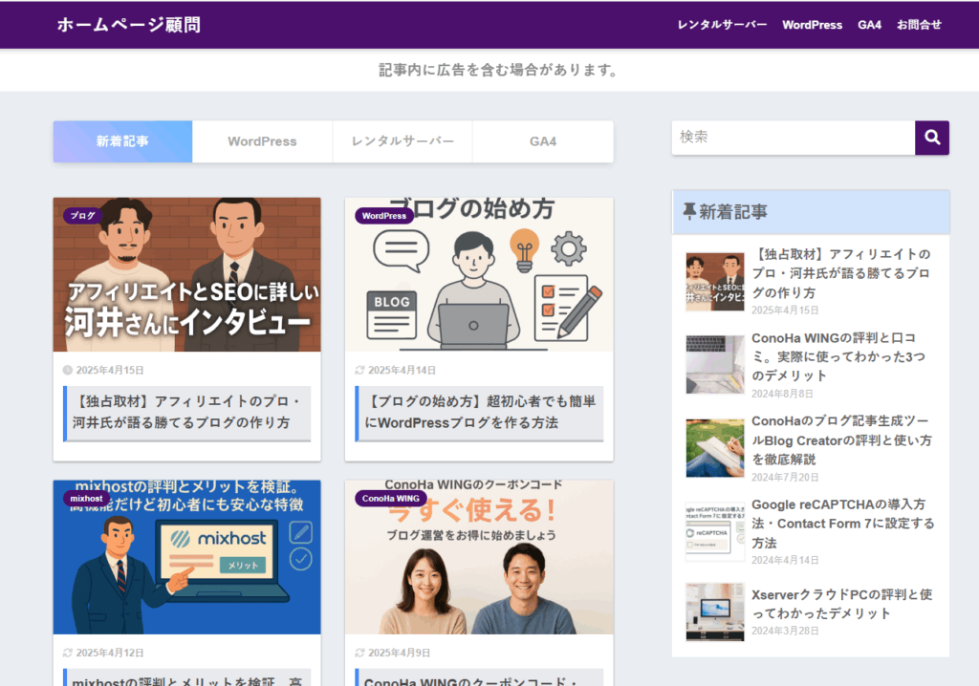Viewport: 979px width, 686px height.
Task: Click sidebar thumbnail for ConoHa WINGの評判 article
Action: click(715, 365)
